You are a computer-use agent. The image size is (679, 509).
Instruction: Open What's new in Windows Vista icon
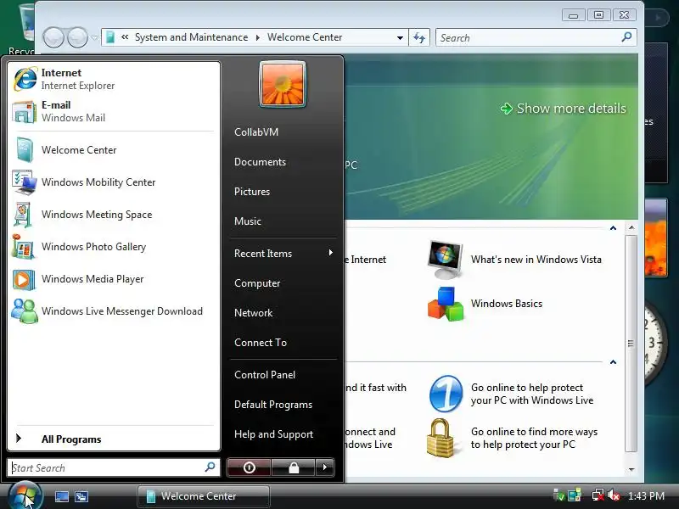click(445, 260)
